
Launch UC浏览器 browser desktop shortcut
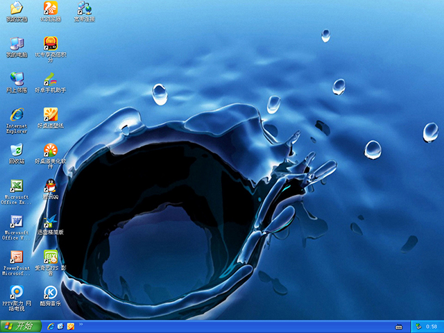pyautogui.click(x=51, y=9)
